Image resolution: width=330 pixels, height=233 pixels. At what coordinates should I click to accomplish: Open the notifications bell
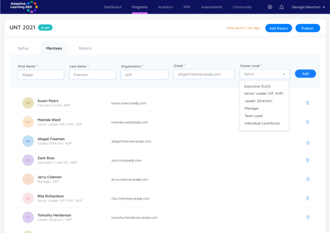click(x=282, y=7)
